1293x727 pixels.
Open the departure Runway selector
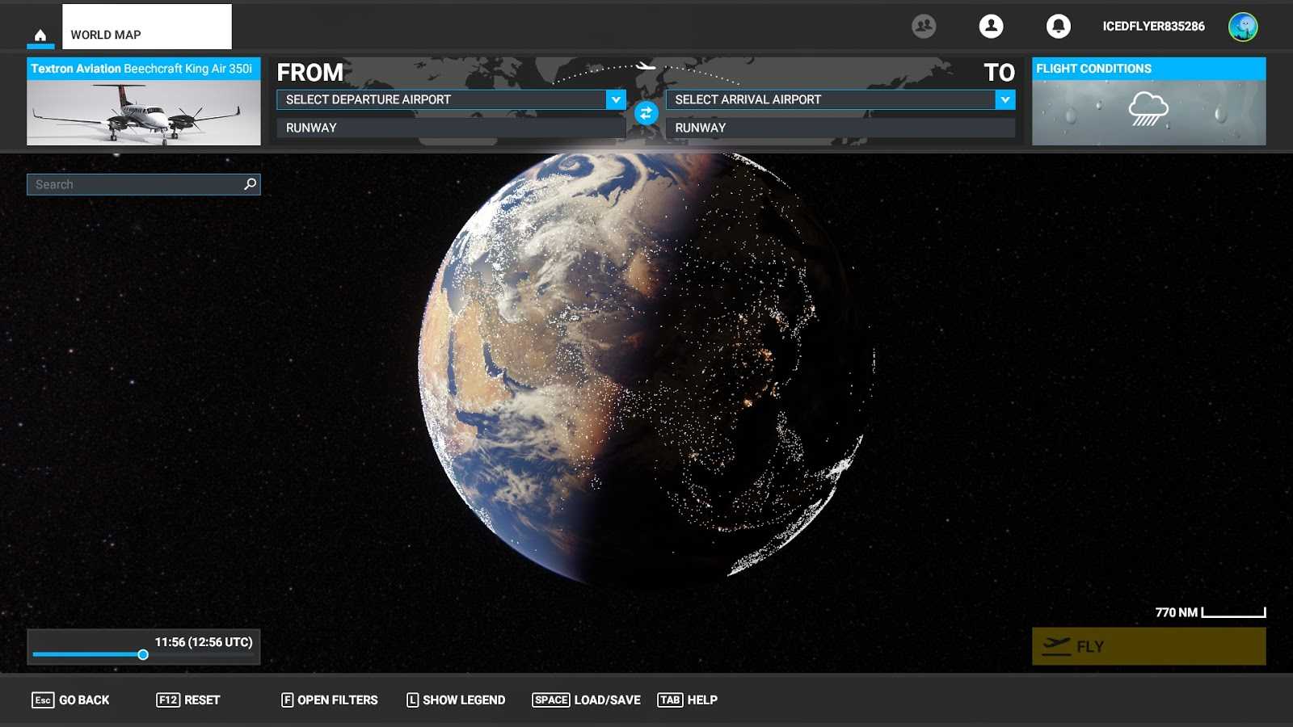point(450,128)
